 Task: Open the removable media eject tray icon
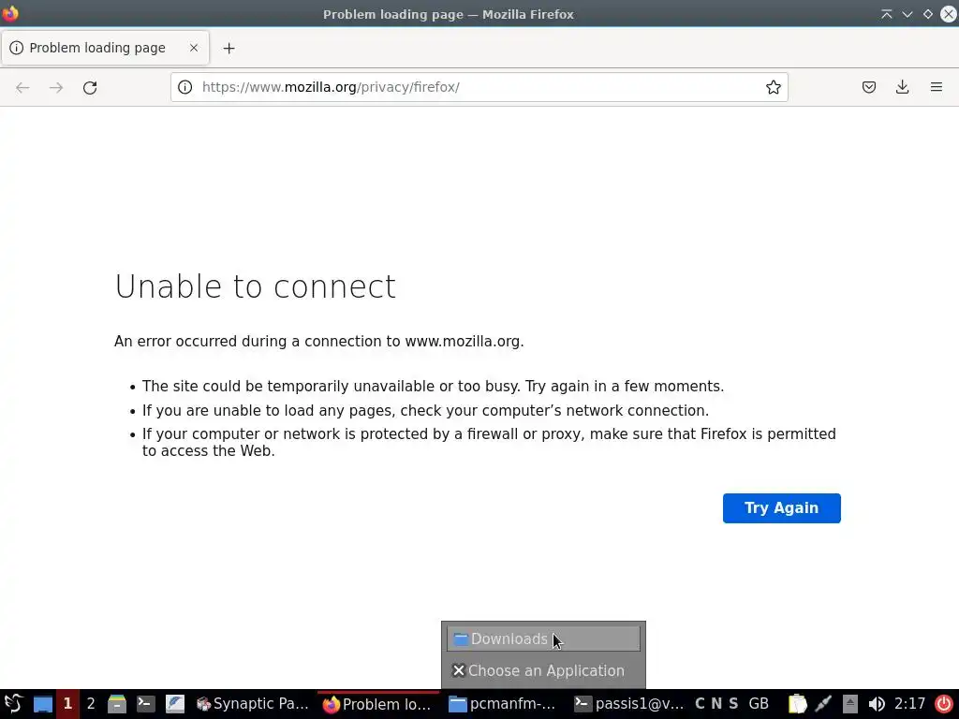[850, 704]
